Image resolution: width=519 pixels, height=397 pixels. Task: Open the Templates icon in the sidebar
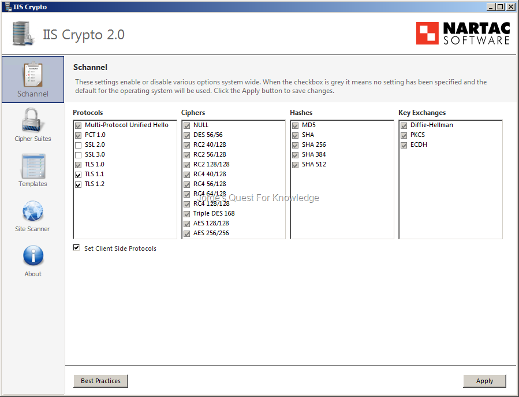click(x=33, y=166)
